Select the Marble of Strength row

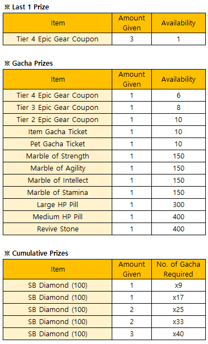coord(104,156)
